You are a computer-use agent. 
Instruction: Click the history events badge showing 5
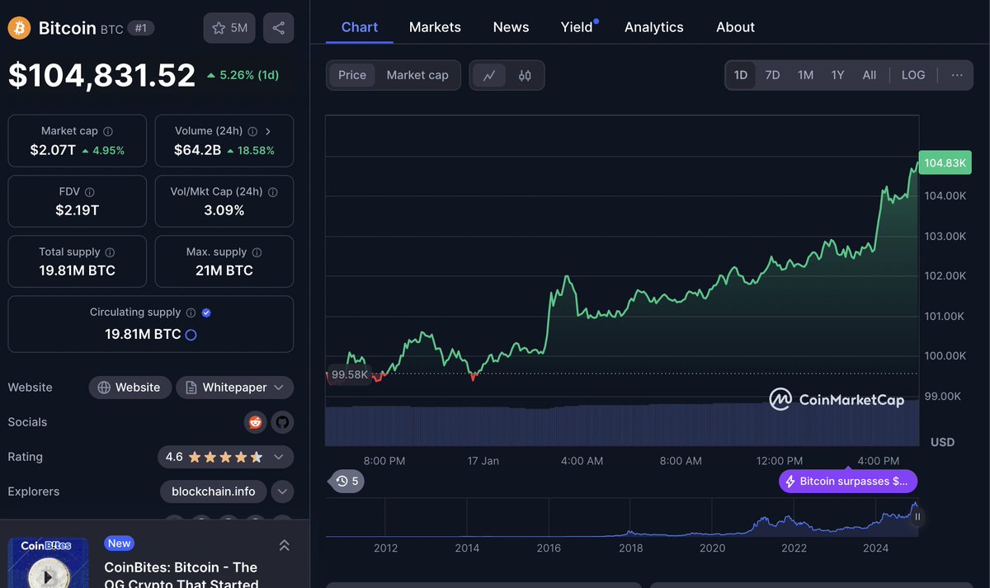(x=347, y=481)
